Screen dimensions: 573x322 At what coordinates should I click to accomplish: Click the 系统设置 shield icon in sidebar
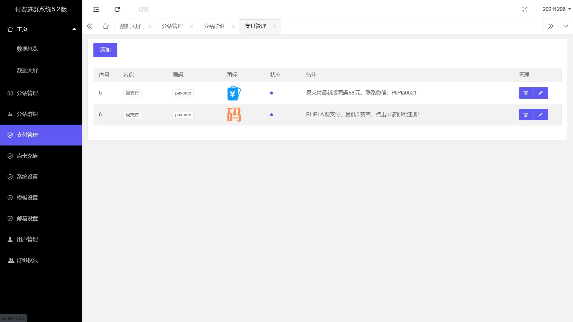10,177
